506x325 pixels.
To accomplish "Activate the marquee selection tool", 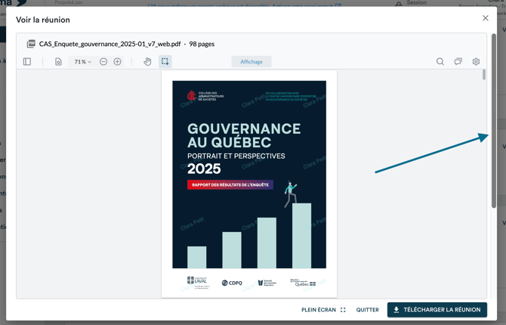I will (x=165, y=62).
